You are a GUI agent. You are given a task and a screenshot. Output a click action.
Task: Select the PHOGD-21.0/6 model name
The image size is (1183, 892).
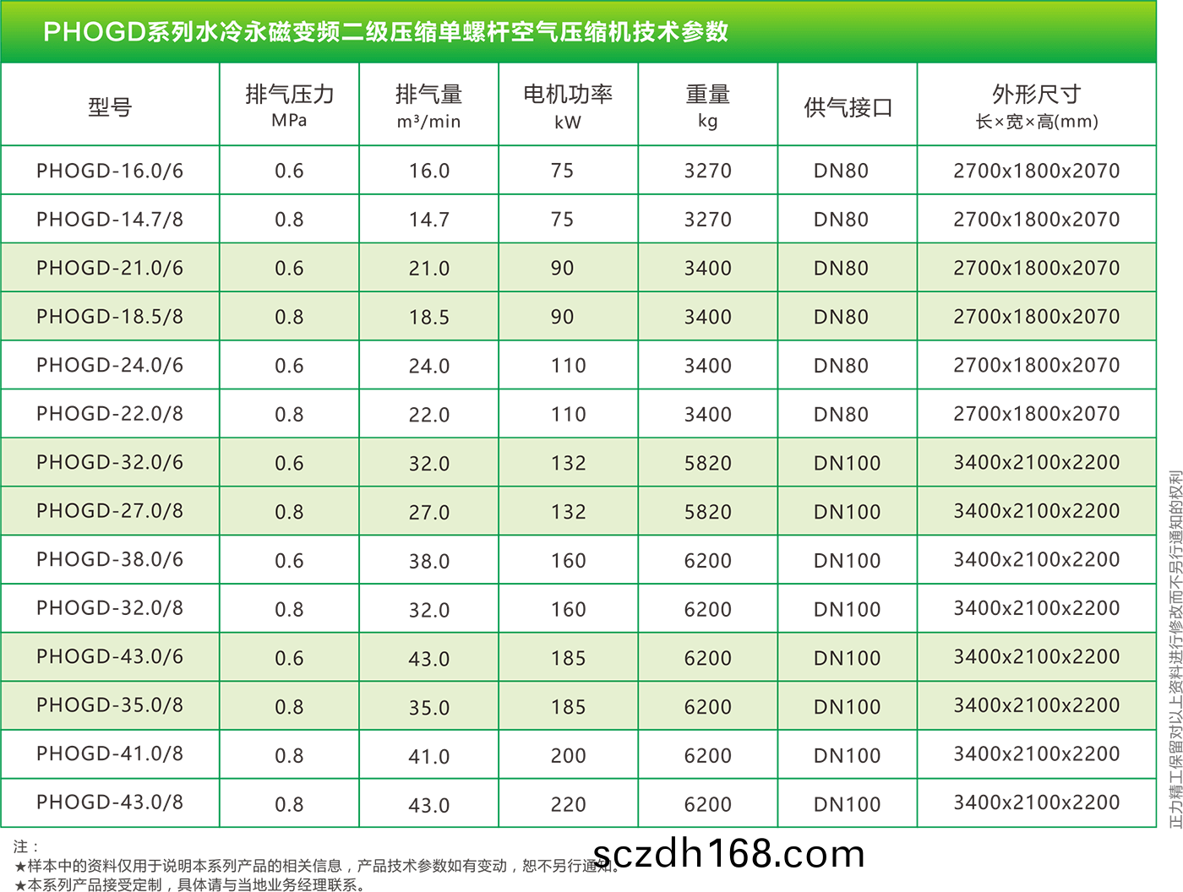110,268
